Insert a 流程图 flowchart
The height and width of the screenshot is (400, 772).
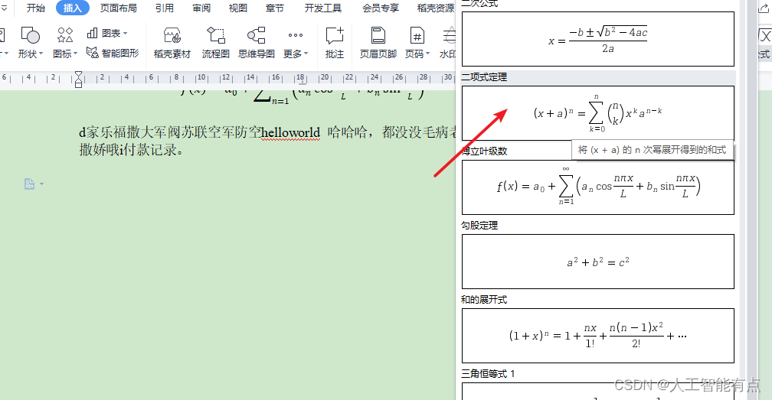point(216,43)
